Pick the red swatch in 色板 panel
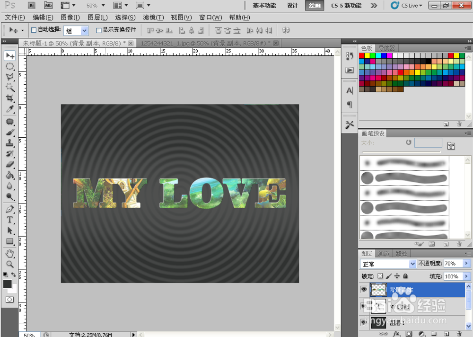Viewport: 473px width, 337px height. click(x=362, y=54)
